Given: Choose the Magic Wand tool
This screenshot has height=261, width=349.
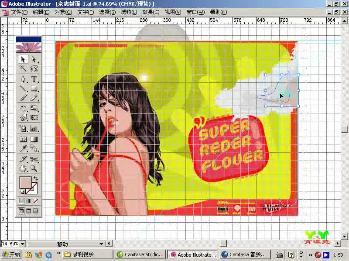Looking at the screenshot, I should pyautogui.click(x=23, y=68).
